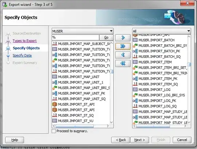Open the MUSER schema dropdown
Image resolution: width=197 pixels, height=149 pixels.
(x=82, y=31)
